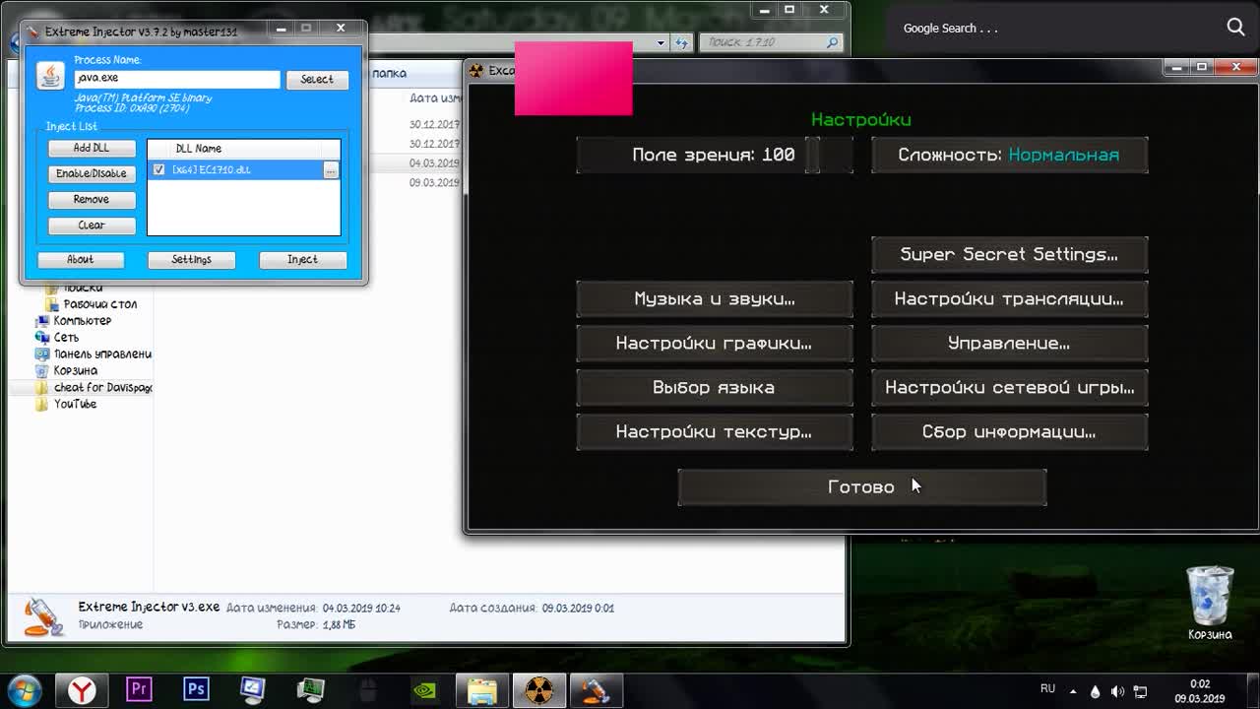Switch to File Explorer in the taskbar
Viewport: 1260px width, 709px height.
[x=481, y=690]
